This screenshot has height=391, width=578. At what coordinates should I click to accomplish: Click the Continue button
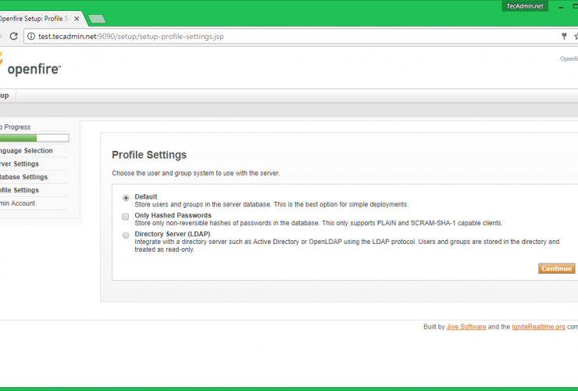pos(556,268)
